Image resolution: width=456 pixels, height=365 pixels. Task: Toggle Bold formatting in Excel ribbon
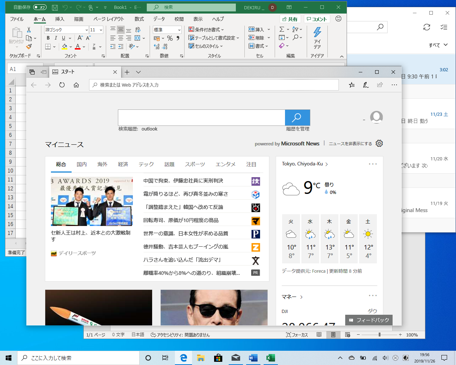pyautogui.click(x=48, y=38)
